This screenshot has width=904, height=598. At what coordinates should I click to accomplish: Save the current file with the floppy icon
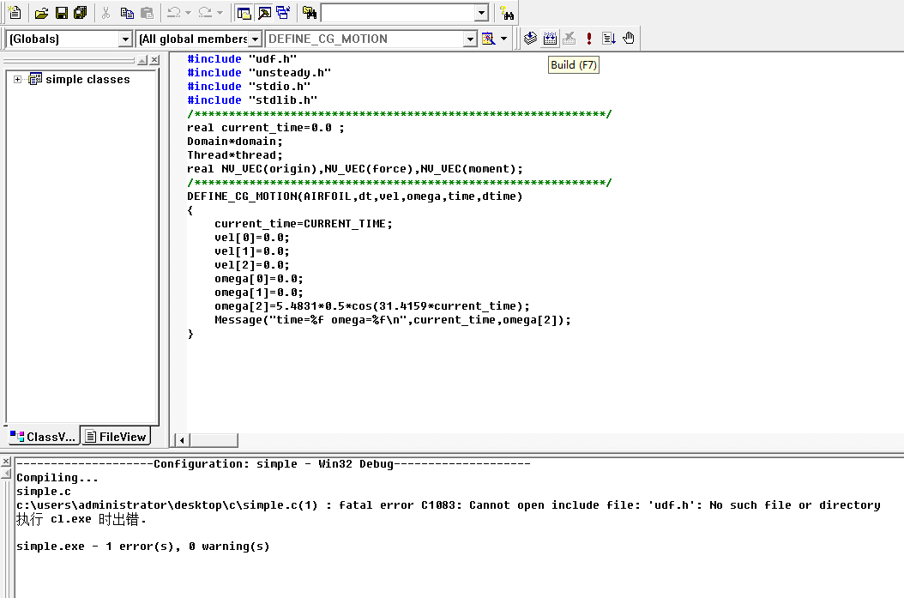[x=61, y=13]
